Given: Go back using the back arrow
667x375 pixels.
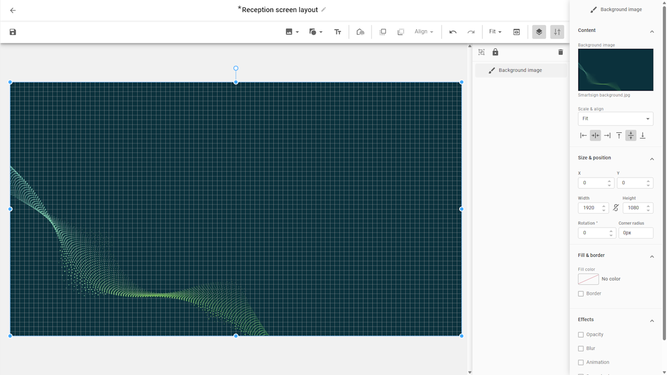Looking at the screenshot, I should pos(13,10).
